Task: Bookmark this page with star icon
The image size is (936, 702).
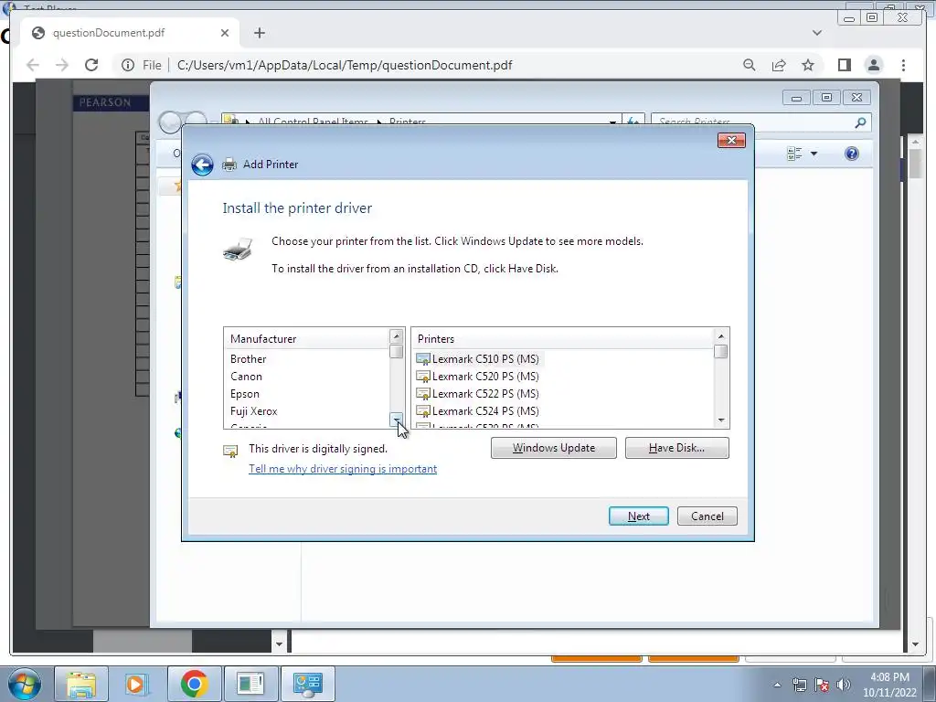Action: (808, 65)
